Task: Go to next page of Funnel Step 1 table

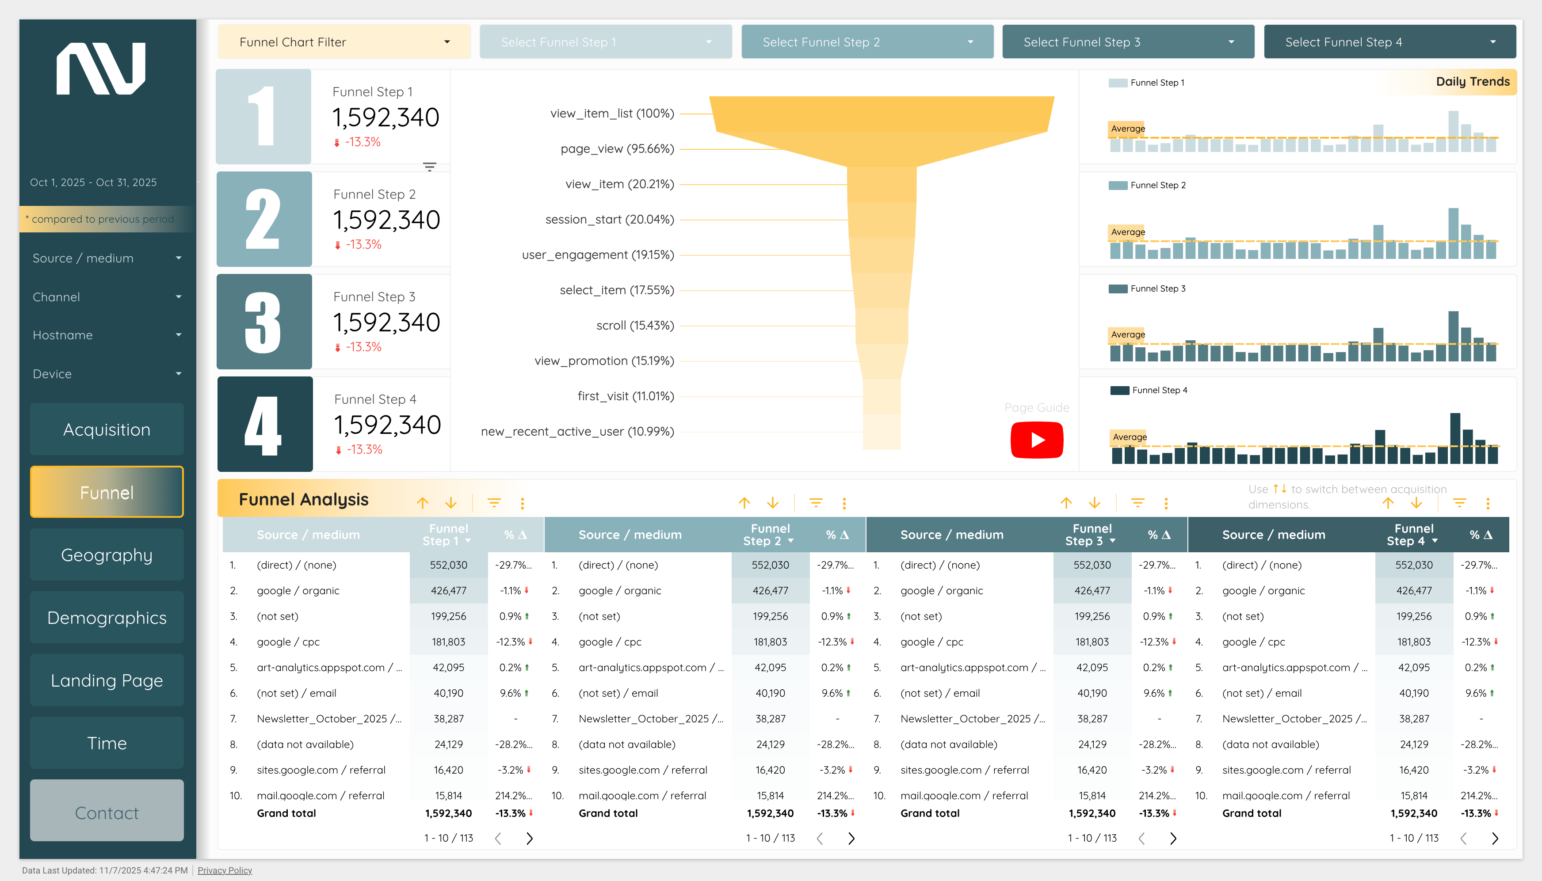Action: click(529, 838)
